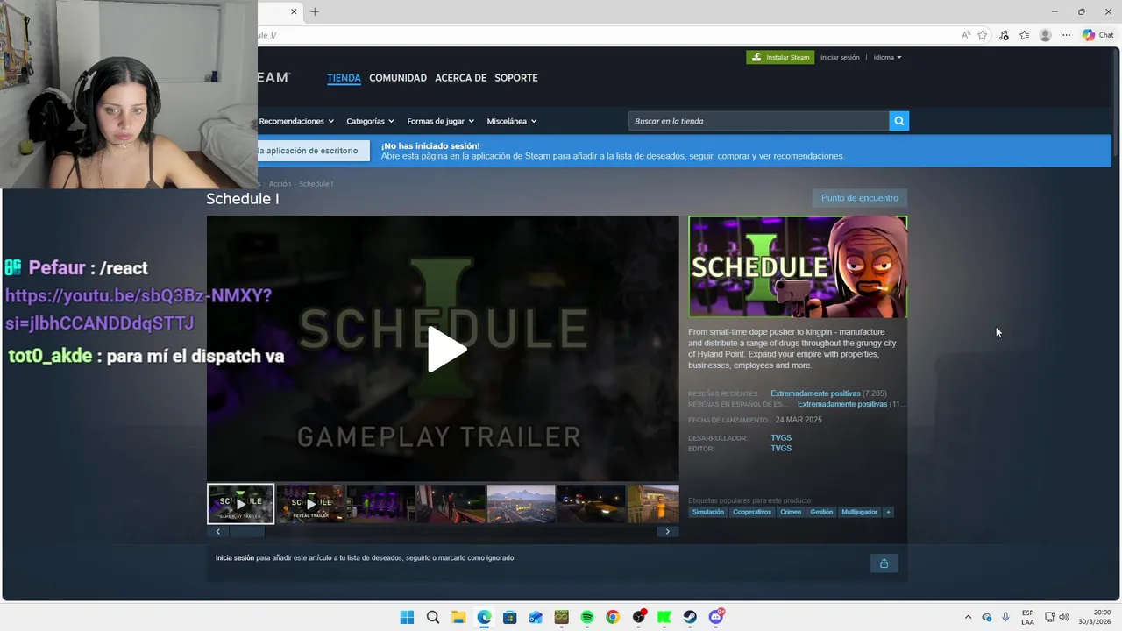The image size is (1122, 631).
Task: Expand the Recomendaciones dropdown
Action: [296, 121]
